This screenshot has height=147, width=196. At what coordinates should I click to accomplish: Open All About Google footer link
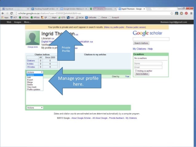pyautogui.click(x=100, y=118)
